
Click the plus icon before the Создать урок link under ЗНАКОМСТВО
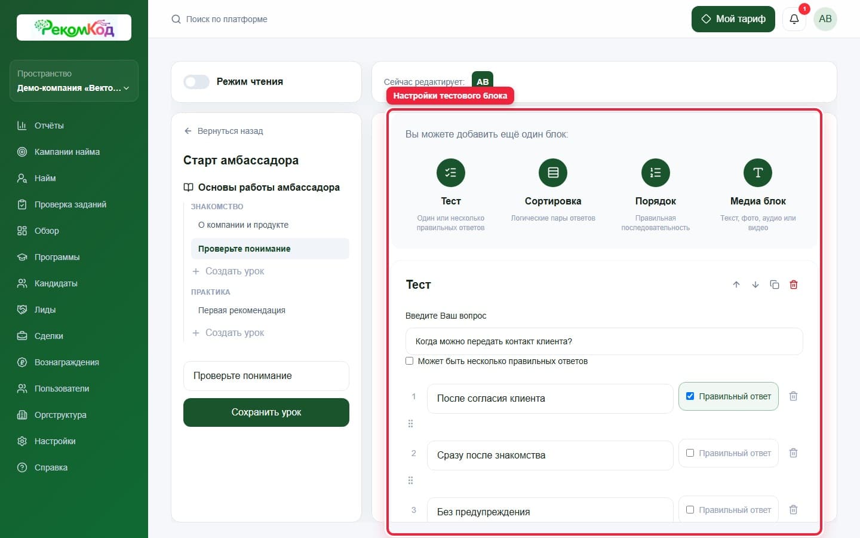click(196, 271)
